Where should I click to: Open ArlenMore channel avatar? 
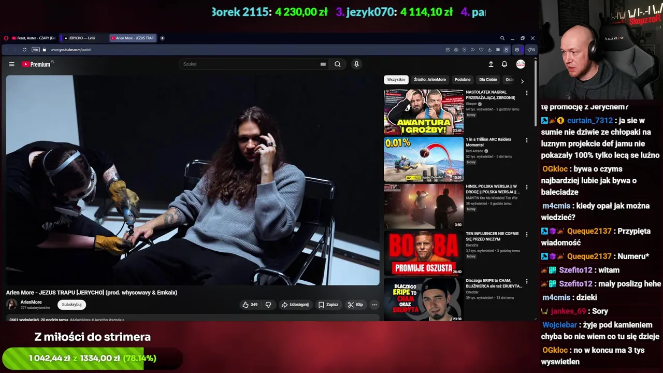(11, 305)
